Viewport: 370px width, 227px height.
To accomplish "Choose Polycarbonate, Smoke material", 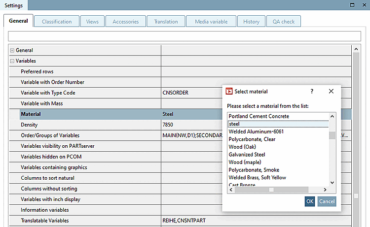I will pyautogui.click(x=254, y=170).
